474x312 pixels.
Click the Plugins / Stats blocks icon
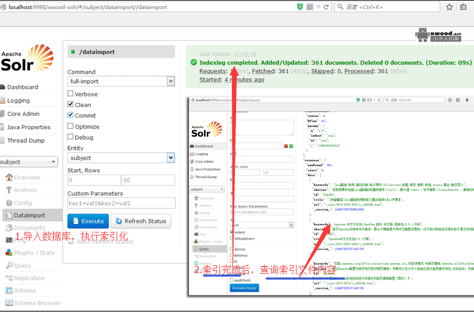tap(9, 252)
